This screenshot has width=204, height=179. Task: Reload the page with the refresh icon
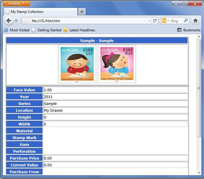point(155,21)
